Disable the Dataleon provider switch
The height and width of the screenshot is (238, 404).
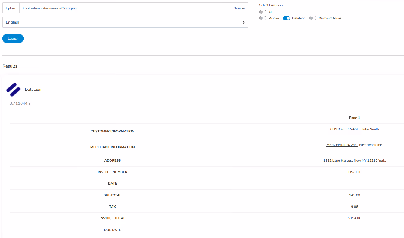286,18
